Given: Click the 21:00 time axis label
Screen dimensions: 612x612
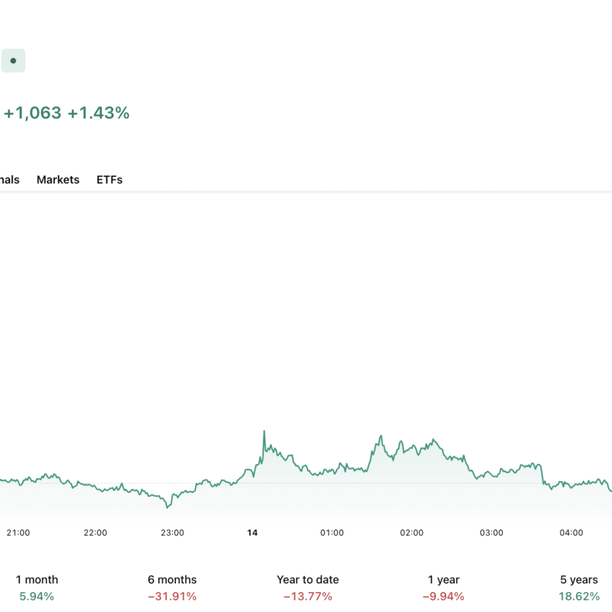Looking at the screenshot, I should 18,532.
